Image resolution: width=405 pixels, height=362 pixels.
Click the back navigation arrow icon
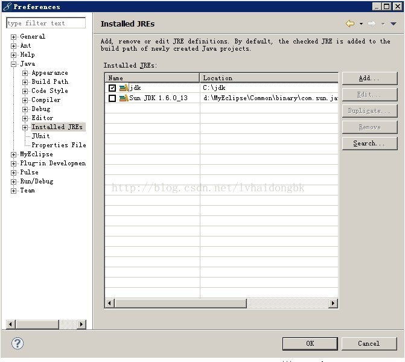350,24
